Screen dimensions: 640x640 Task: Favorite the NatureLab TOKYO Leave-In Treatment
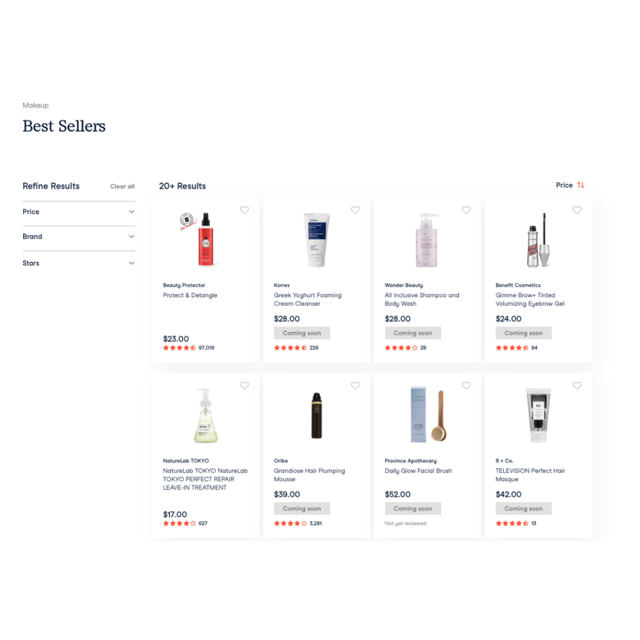244,385
